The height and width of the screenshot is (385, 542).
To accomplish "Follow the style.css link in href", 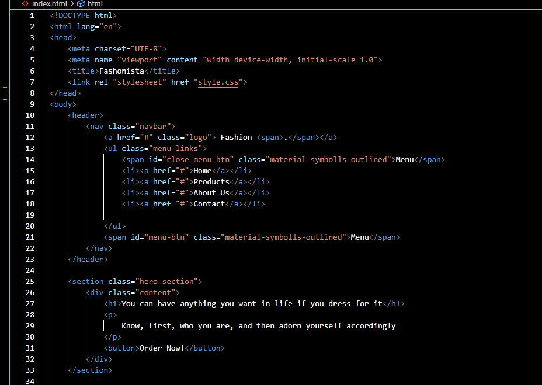I will [x=218, y=82].
